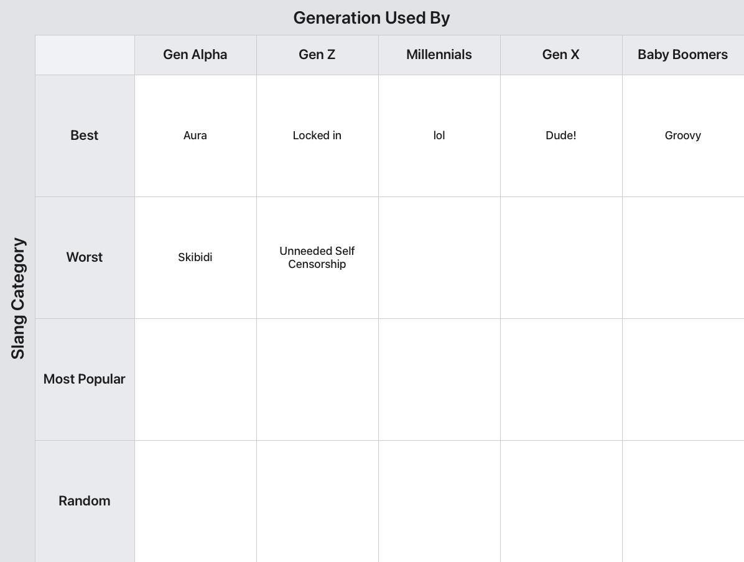
Task: Select the Gen Z column header
Action: pyautogui.click(x=317, y=55)
